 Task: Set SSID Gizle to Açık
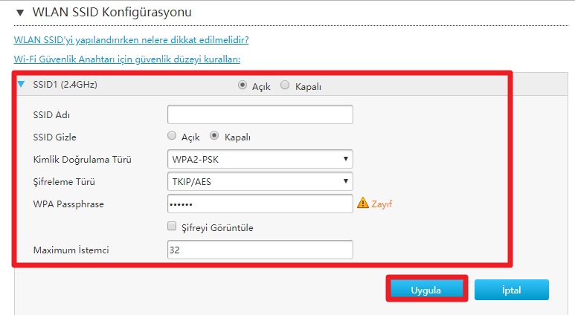(x=172, y=136)
